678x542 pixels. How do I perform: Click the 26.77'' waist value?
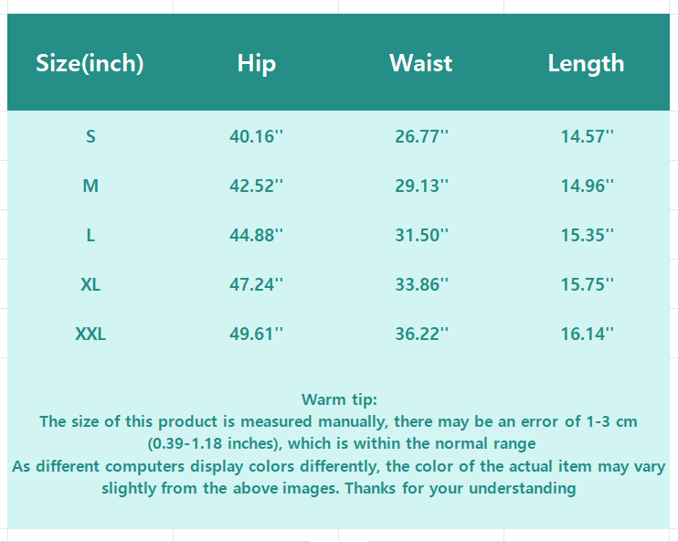(x=421, y=137)
